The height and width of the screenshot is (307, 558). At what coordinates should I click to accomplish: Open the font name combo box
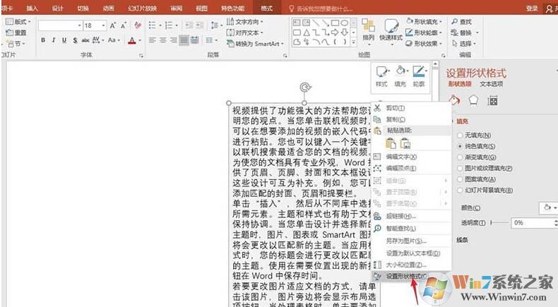coord(60,25)
